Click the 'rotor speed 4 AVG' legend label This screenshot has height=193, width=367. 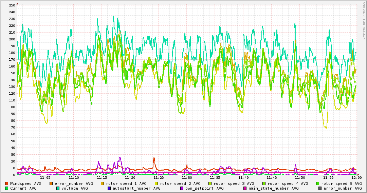pos(288,184)
